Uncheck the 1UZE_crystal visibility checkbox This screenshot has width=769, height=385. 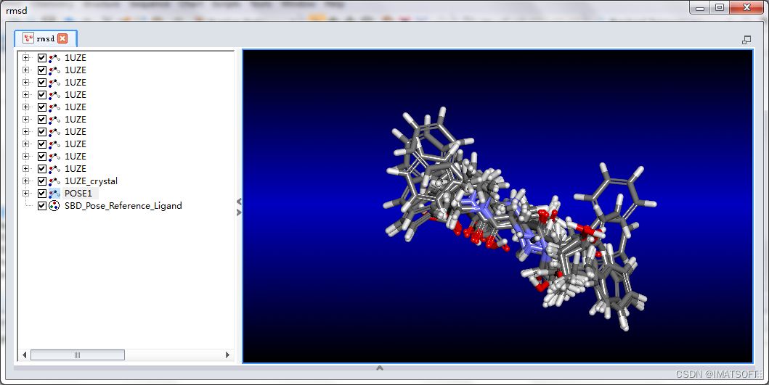coord(41,181)
